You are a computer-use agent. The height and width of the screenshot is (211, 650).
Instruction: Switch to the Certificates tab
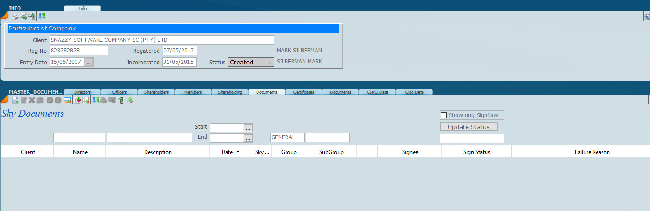[304, 92]
